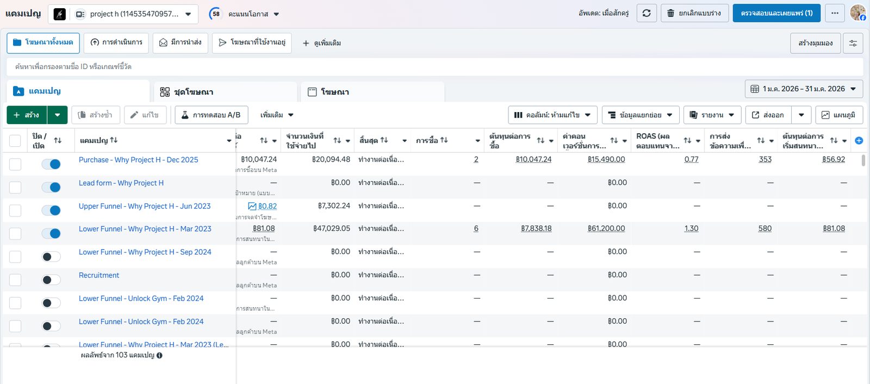The image size is (870, 384).
Task: Sort by the ปิด/เปิด column arrows
Action: pyautogui.click(x=58, y=140)
